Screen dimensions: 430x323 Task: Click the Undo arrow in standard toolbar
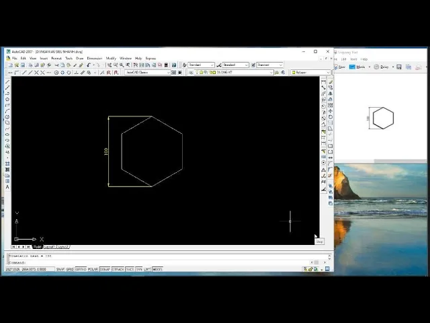pyautogui.click(x=88, y=65)
